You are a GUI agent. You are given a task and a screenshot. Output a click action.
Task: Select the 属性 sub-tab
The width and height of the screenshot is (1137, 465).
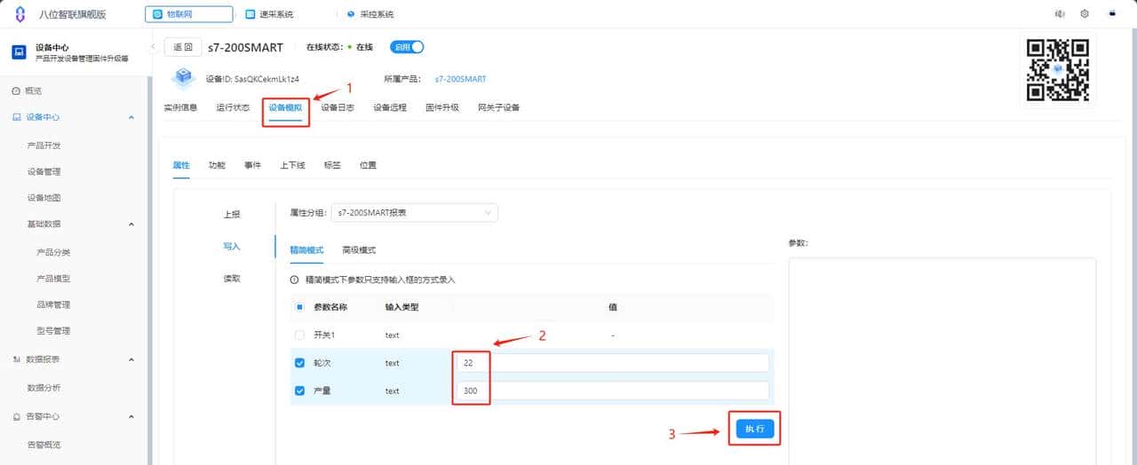[180, 165]
